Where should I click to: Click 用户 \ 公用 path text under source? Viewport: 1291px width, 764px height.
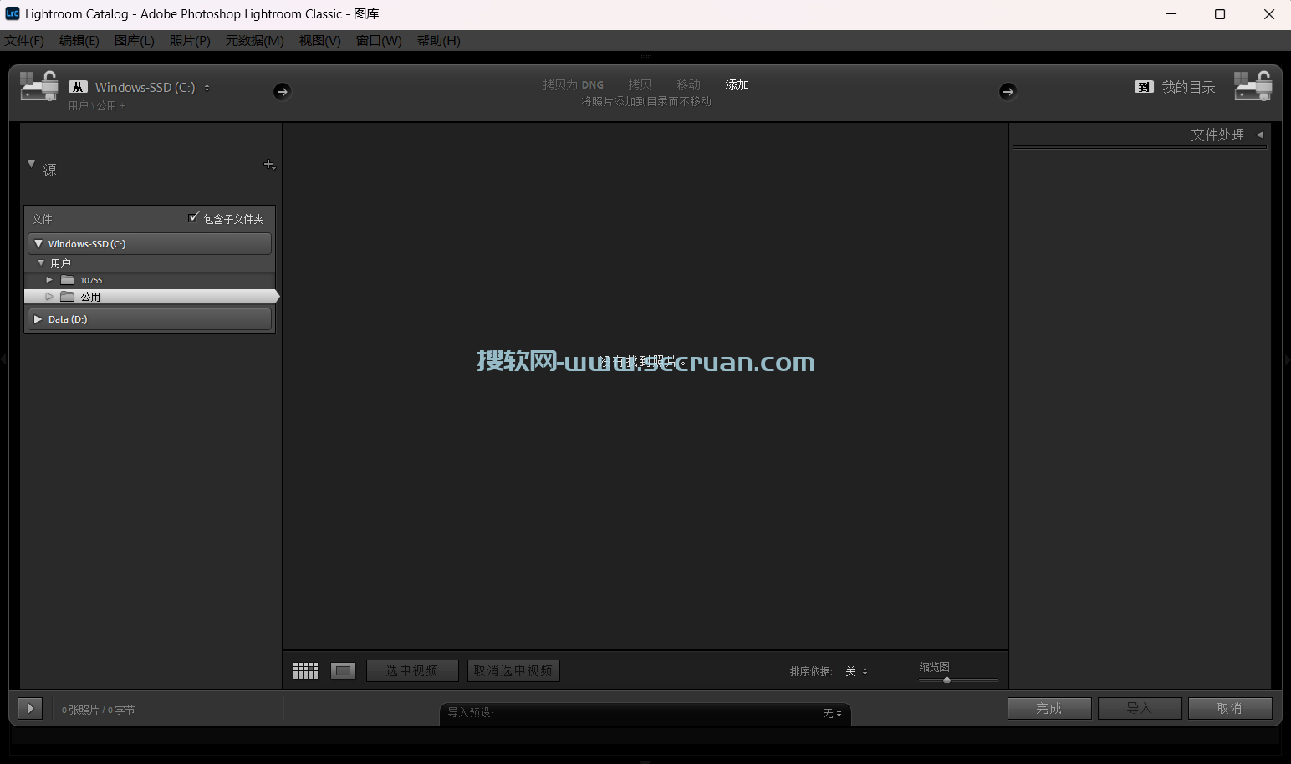[x=96, y=105]
